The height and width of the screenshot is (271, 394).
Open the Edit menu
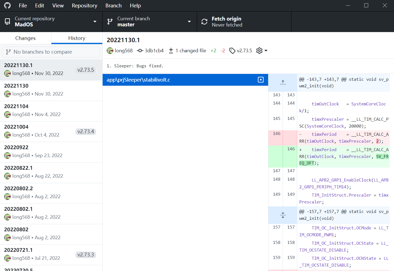pyautogui.click(x=39, y=5)
